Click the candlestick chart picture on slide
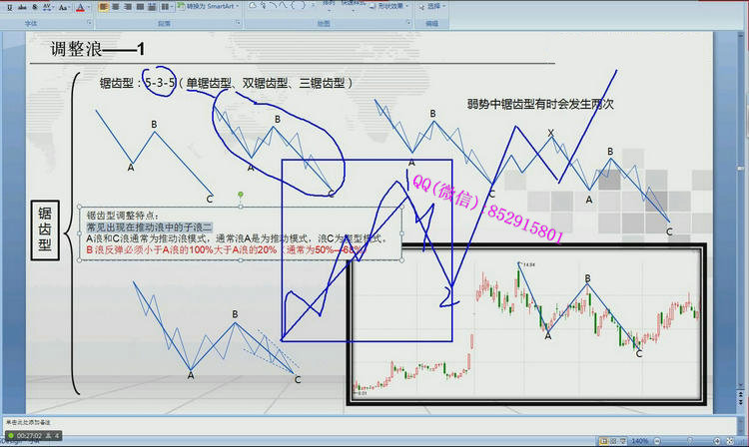 pyautogui.click(x=526, y=325)
